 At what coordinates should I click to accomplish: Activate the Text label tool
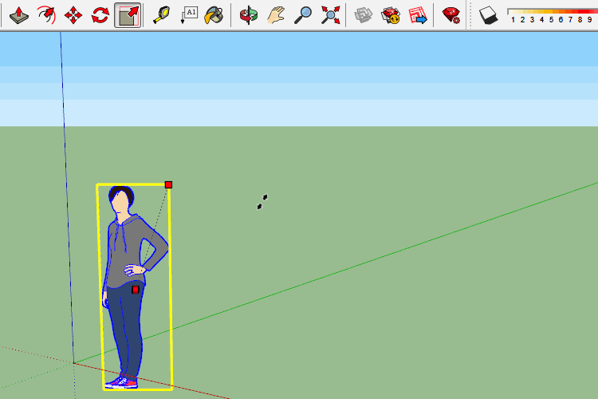(189, 14)
